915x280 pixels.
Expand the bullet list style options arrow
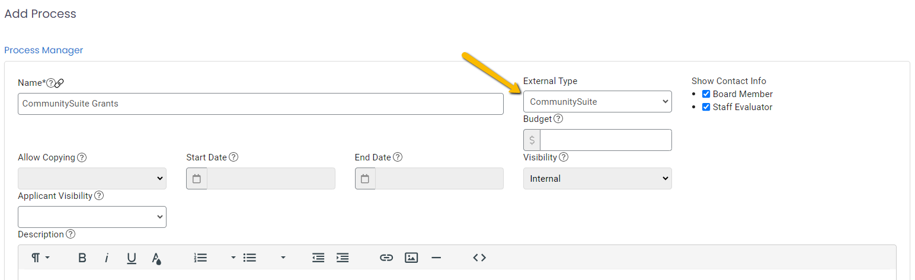283,258
